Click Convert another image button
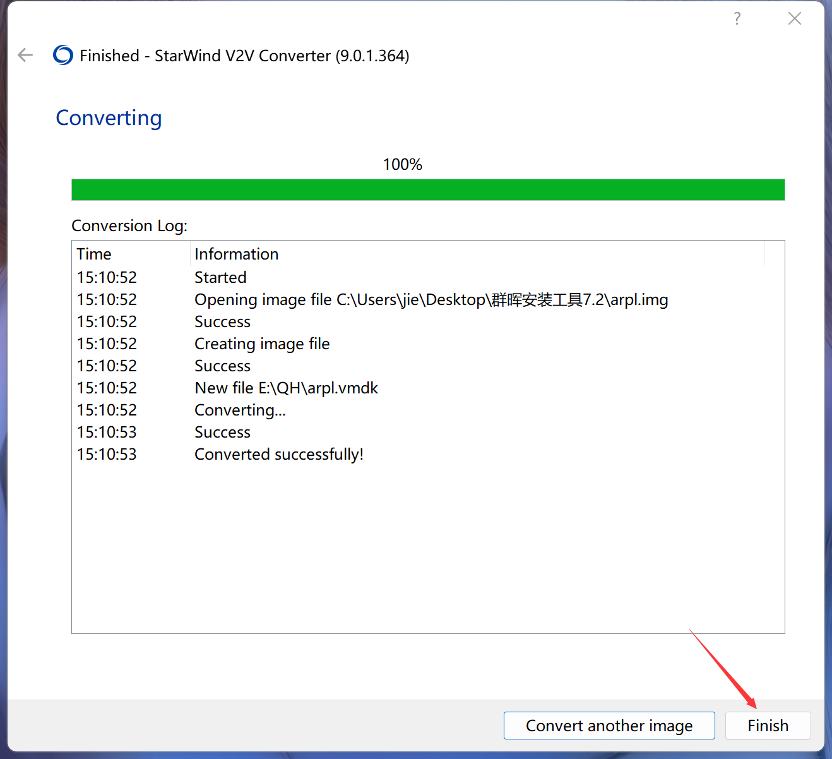This screenshot has width=832, height=759. pyautogui.click(x=609, y=726)
